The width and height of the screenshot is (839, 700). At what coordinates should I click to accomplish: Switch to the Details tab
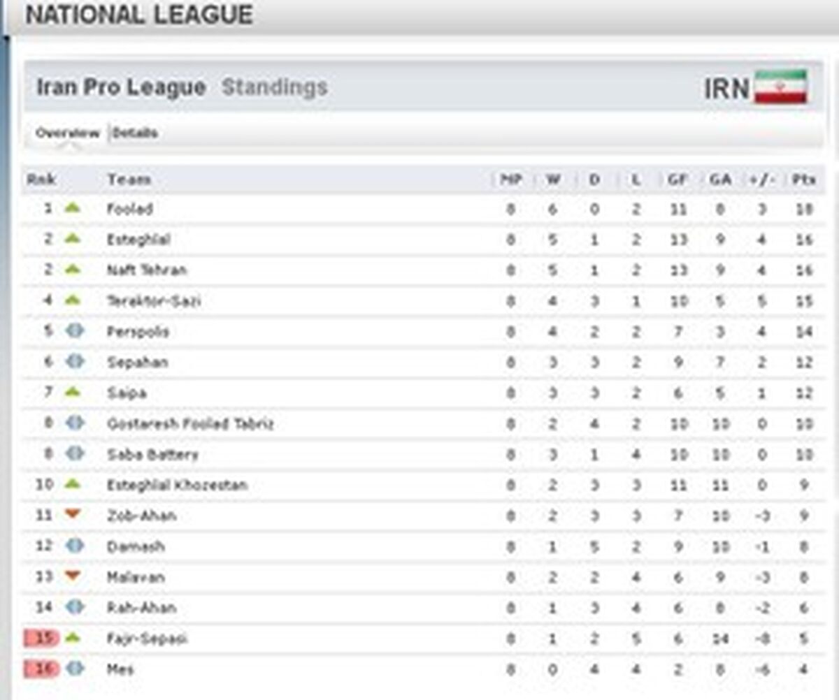[x=135, y=133]
